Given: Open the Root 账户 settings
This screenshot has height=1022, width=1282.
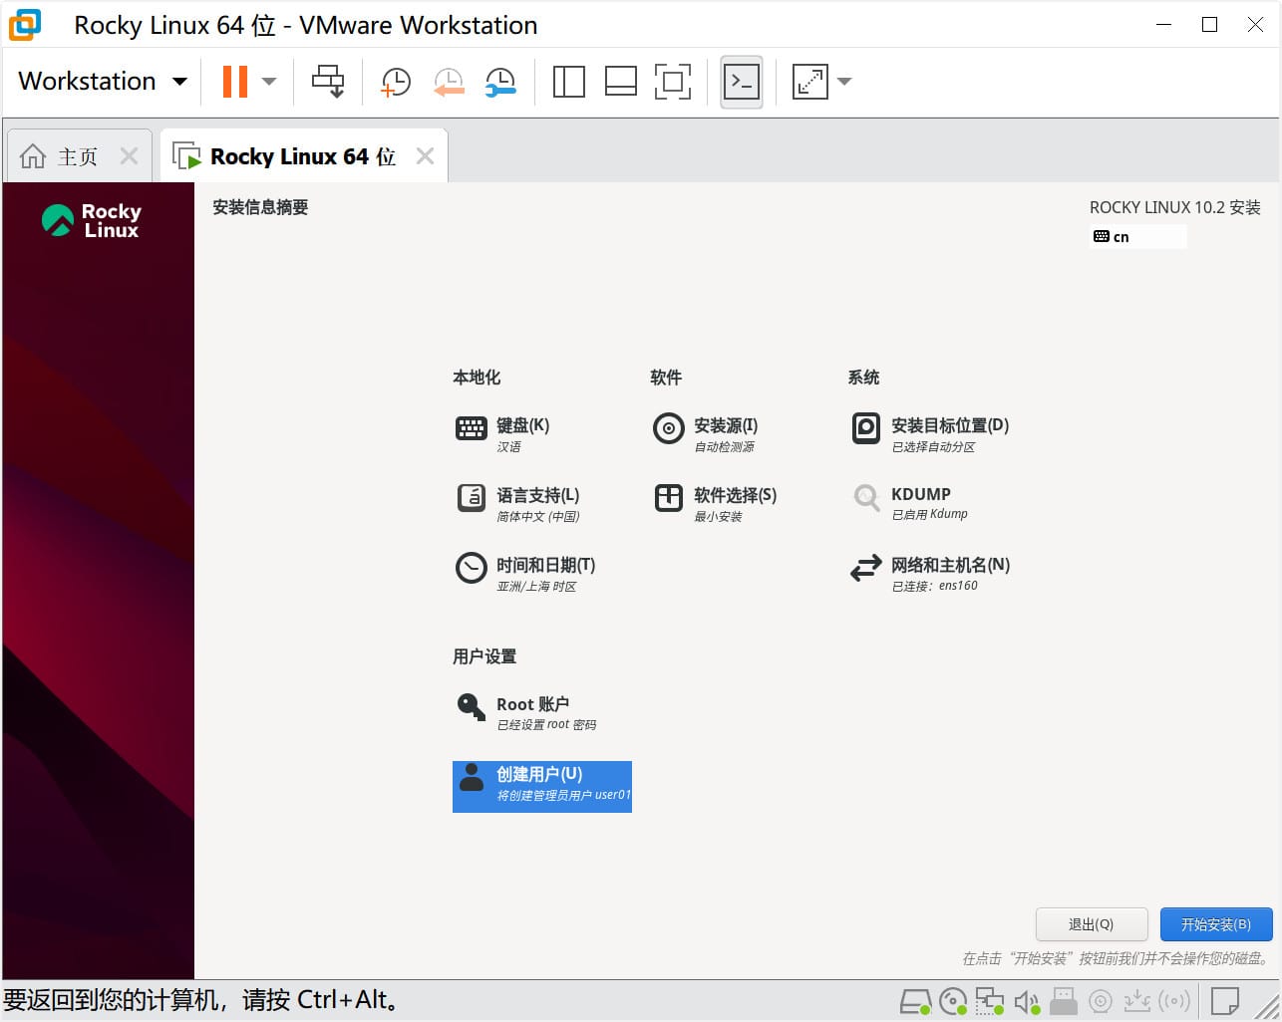Looking at the screenshot, I should [525, 712].
